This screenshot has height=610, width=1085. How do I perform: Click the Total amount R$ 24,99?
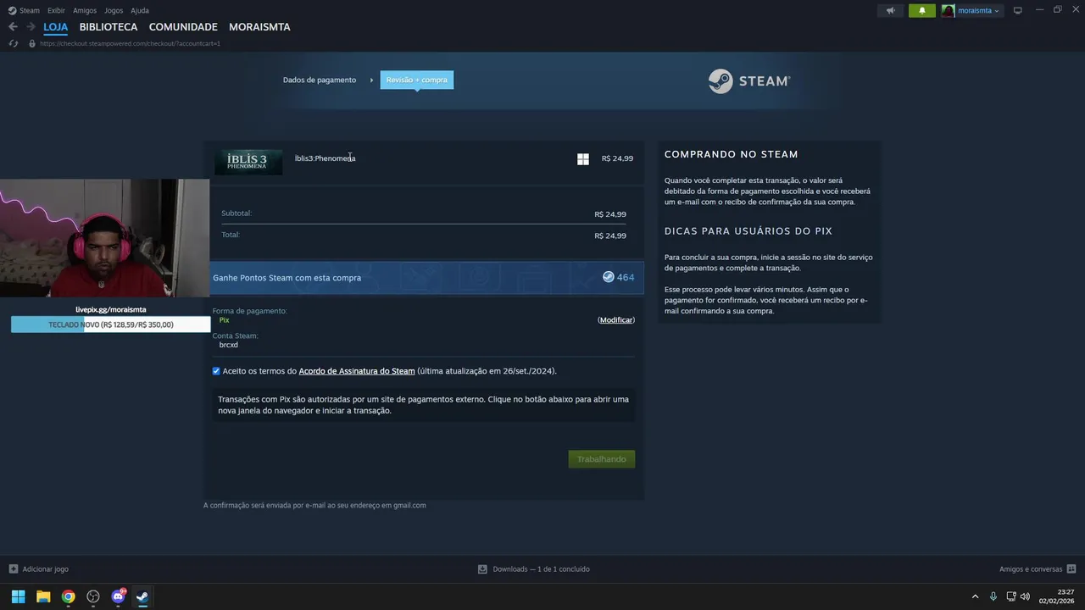[x=610, y=236]
